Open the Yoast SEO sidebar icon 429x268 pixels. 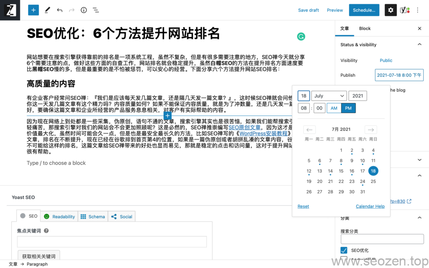tap(404, 10)
